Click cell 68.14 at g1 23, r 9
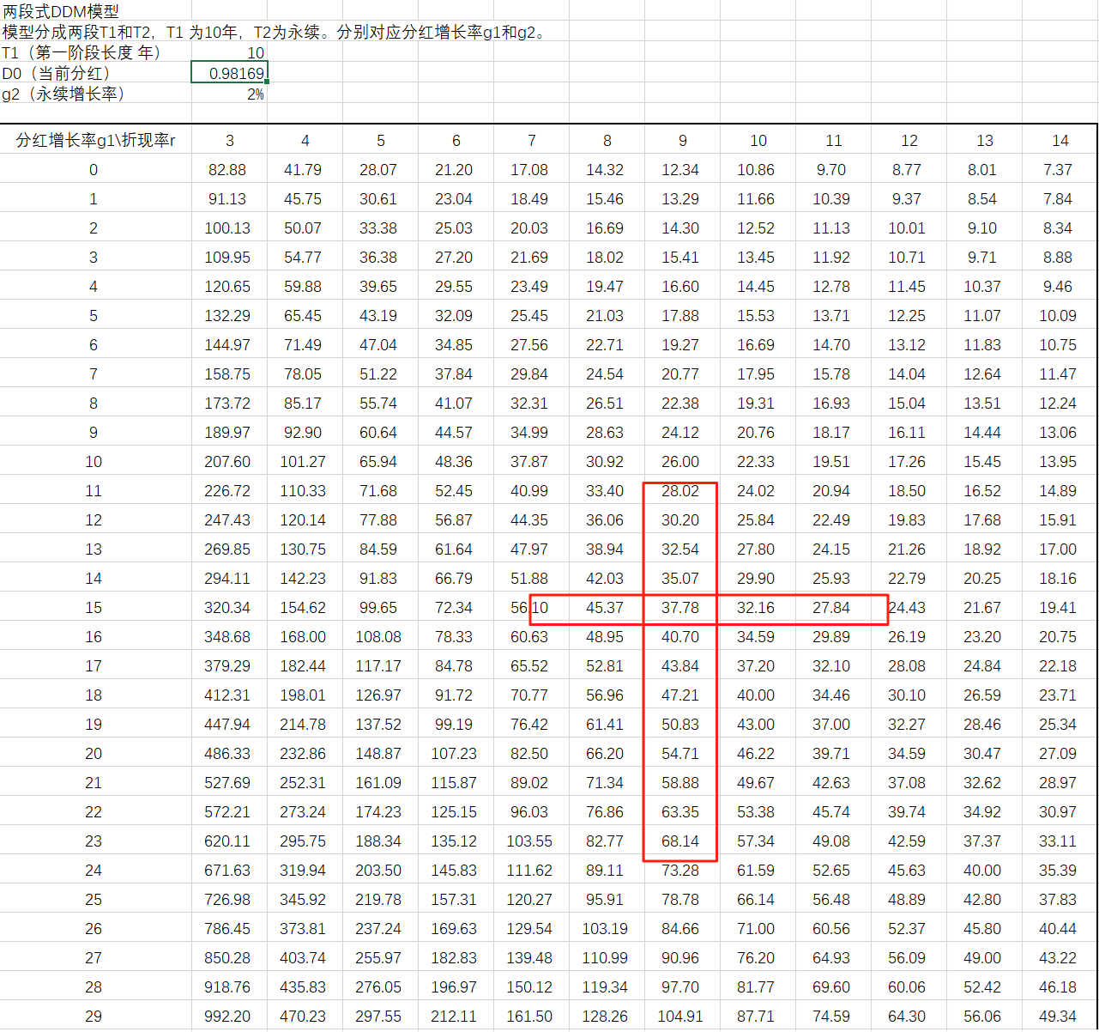This screenshot has height=1032, width=1099. pyautogui.click(x=683, y=841)
